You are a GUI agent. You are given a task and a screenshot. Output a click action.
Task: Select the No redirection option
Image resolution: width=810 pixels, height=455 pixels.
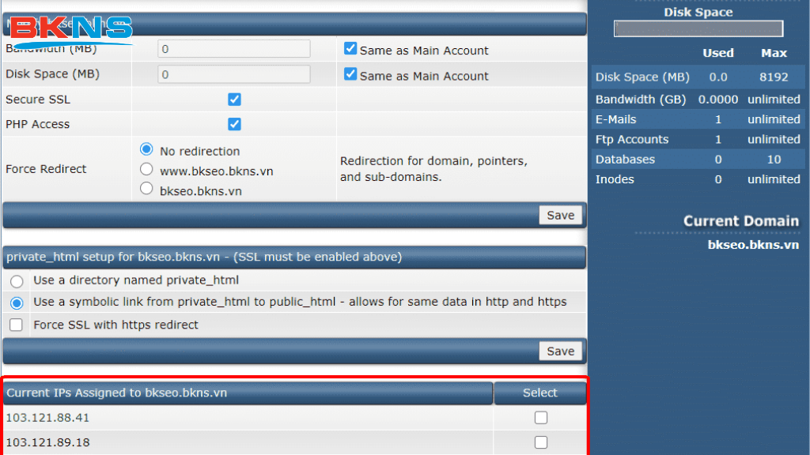146,150
